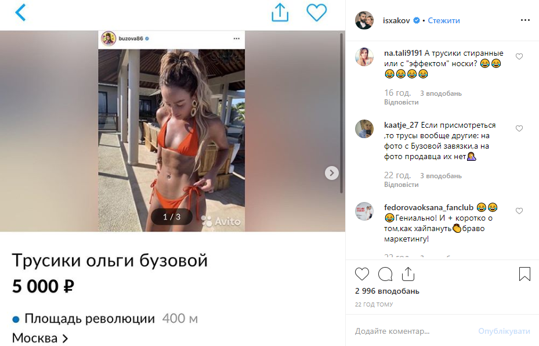The height and width of the screenshot is (346, 539).
Task: Save post with the bookmark icon
Action: click(524, 274)
